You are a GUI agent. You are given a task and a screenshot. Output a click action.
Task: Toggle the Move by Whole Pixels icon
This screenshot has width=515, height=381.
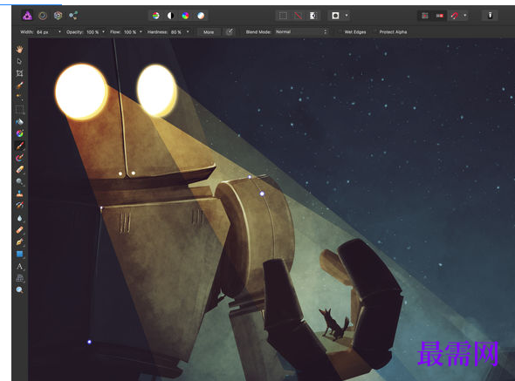coord(439,16)
